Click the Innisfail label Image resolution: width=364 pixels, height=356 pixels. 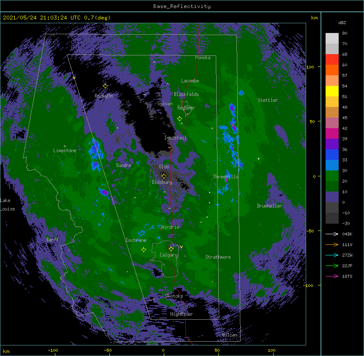coord(175,138)
